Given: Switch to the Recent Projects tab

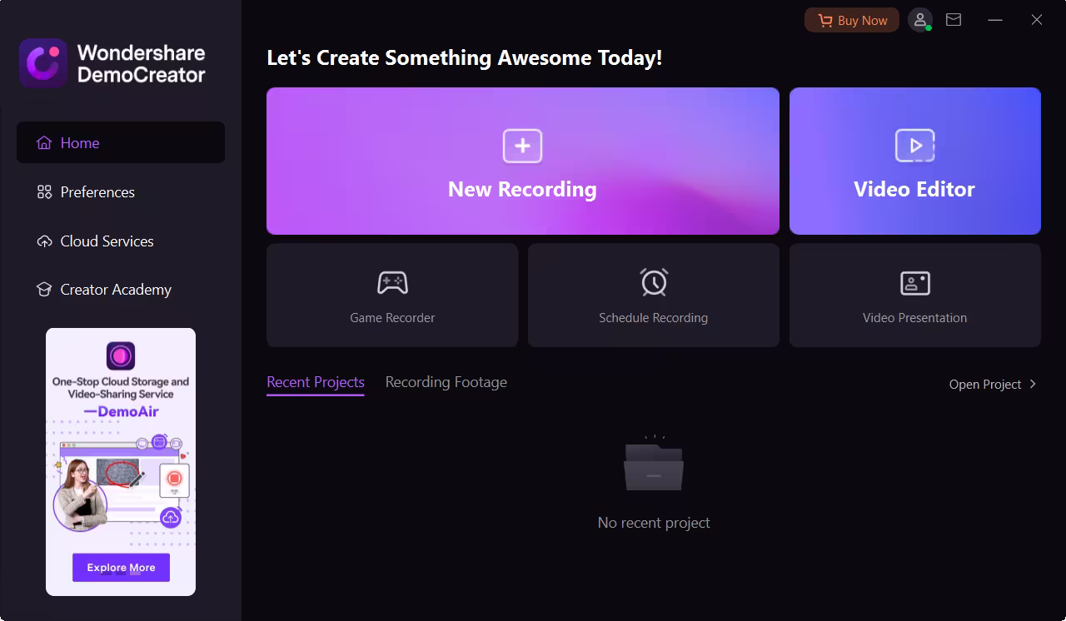Looking at the screenshot, I should (x=316, y=382).
